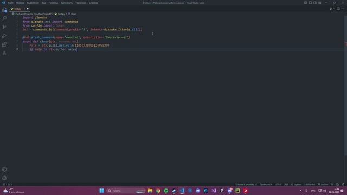Screen dimensions: 347x195
Task: Open the Выполнить menu
Action: tap(67, 3)
